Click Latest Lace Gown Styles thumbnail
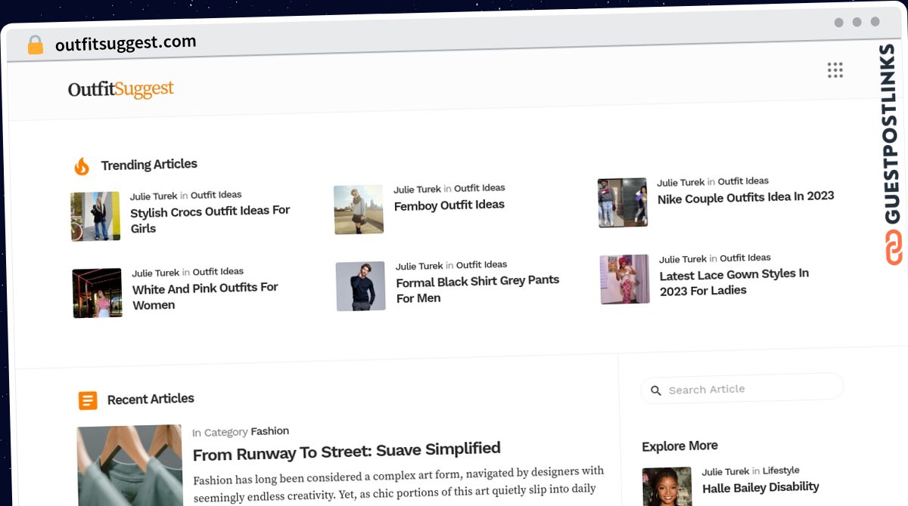Screen dimensions: 908x506 pyautogui.click(x=625, y=279)
